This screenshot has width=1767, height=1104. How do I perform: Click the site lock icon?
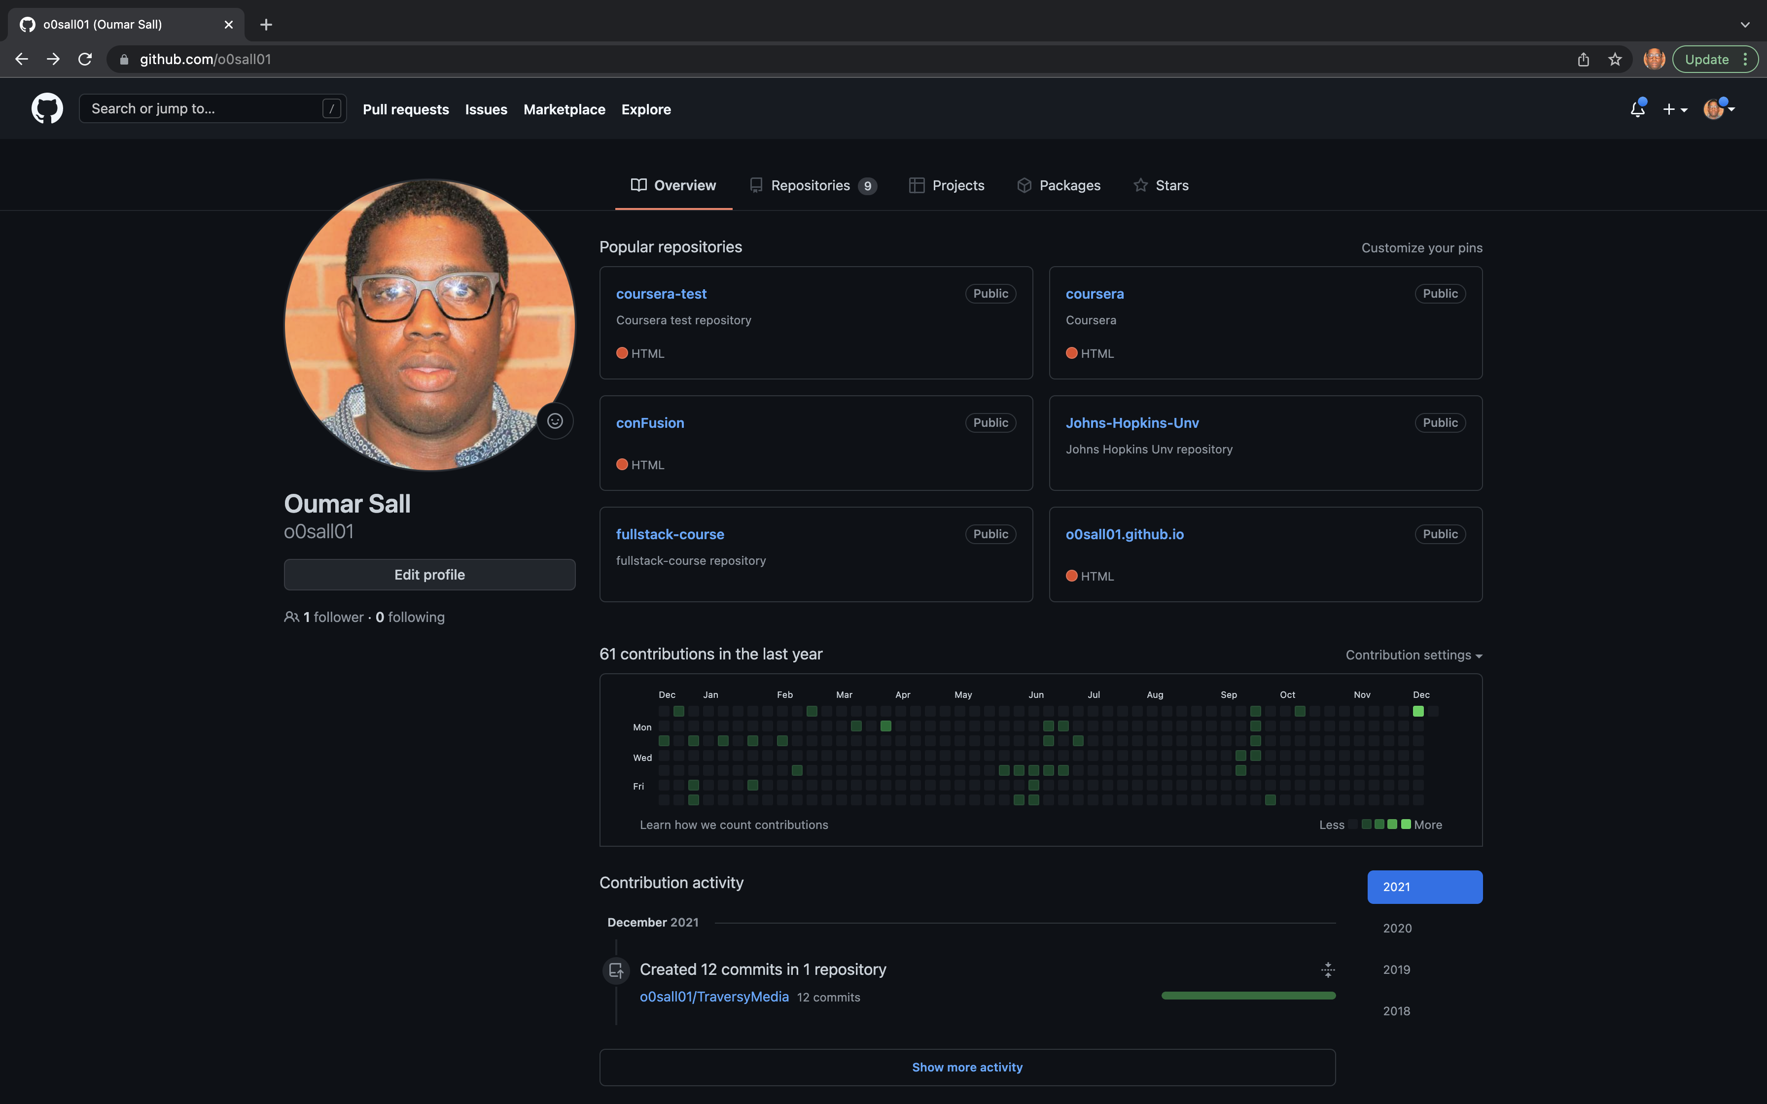click(124, 59)
